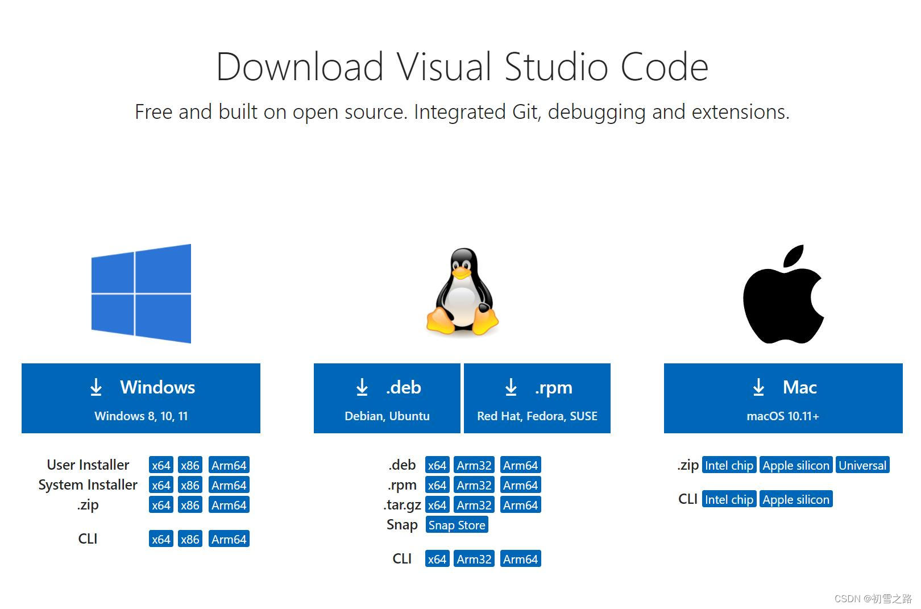Viewport: 921px width, 609px height.
Task: Click the Linux Tux penguin icon
Action: pyautogui.click(x=462, y=292)
